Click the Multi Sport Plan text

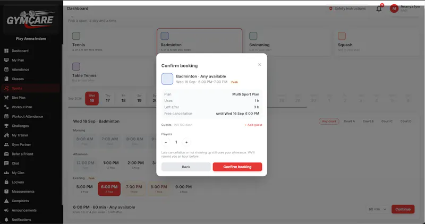pos(245,94)
